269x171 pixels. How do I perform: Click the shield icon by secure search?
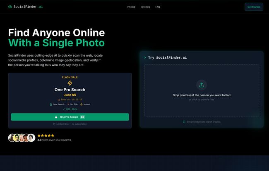pos(184,122)
